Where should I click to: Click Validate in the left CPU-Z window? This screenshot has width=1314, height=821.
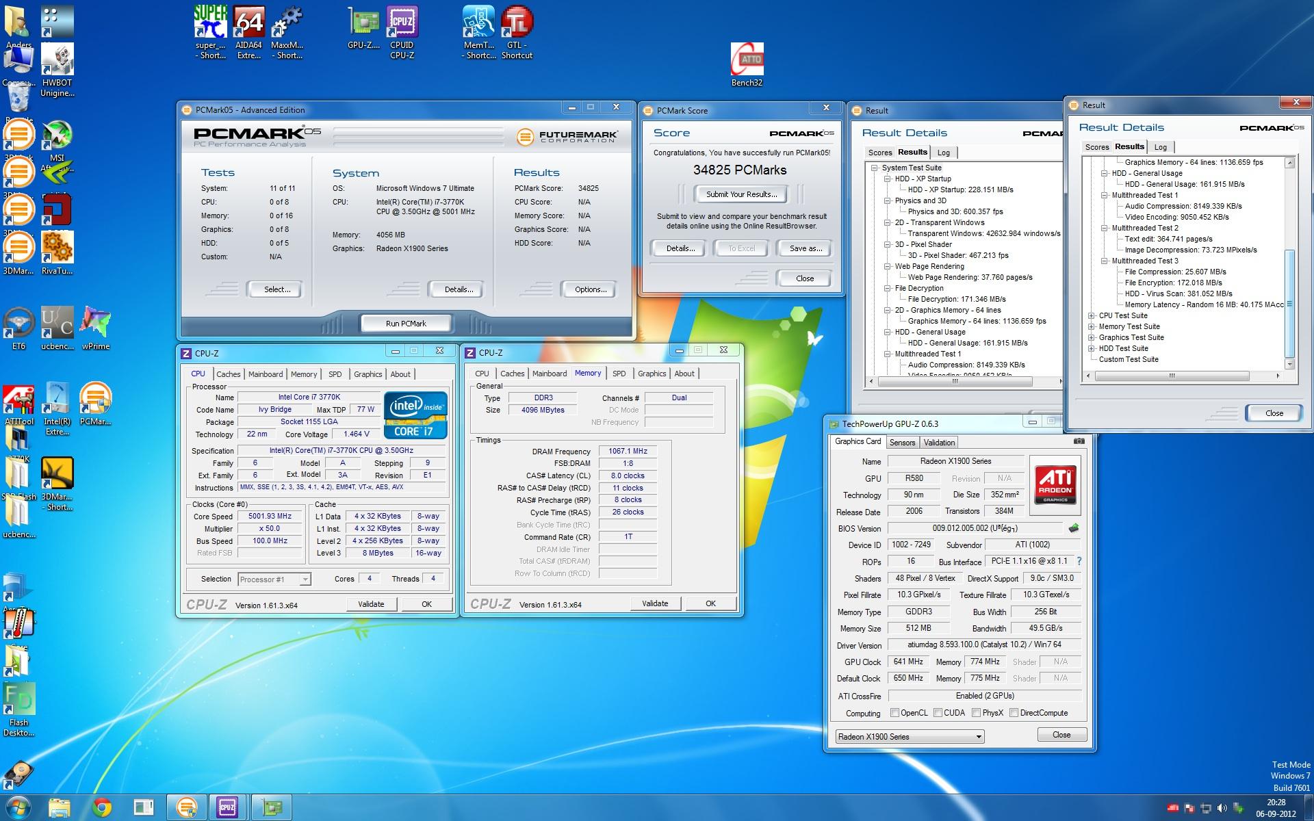coord(371,604)
